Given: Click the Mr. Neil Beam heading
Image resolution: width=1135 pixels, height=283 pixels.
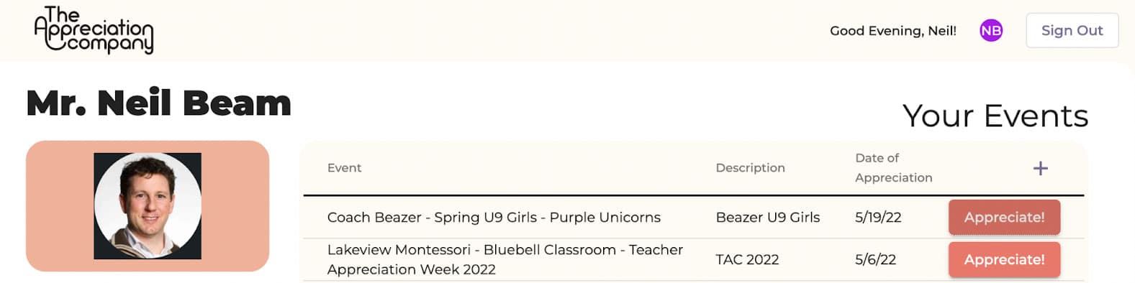Looking at the screenshot, I should [x=159, y=103].
